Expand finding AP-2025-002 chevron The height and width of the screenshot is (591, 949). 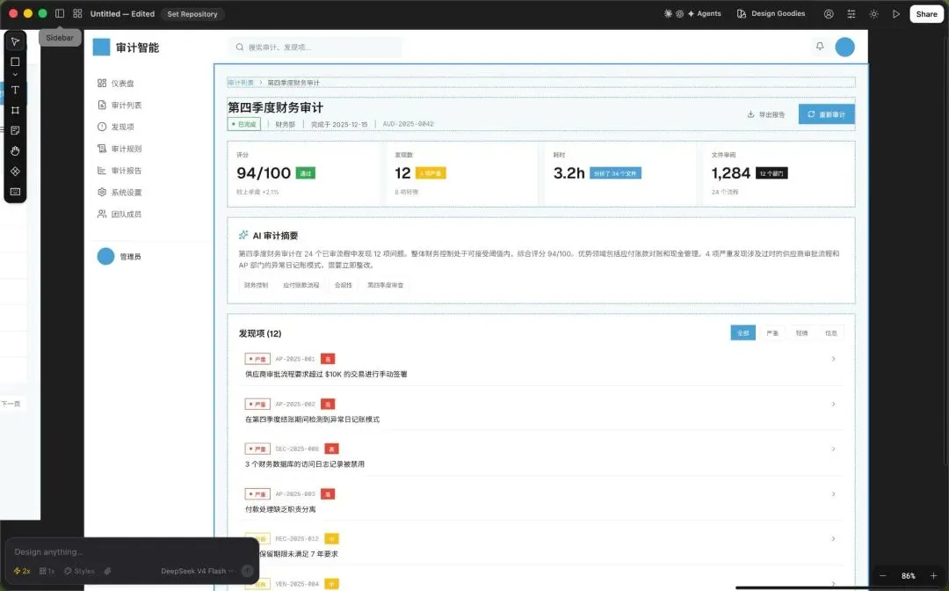[x=833, y=404]
